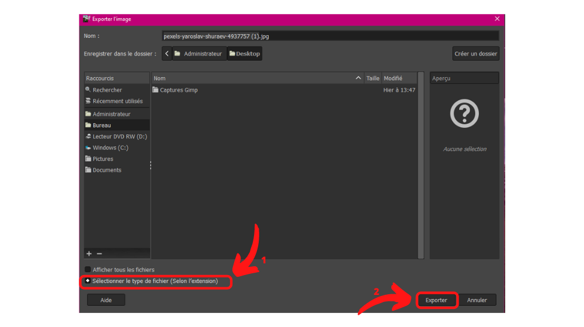This screenshot has width=584, height=327.
Task: Select Windows (C:) drive shortcut
Action: [x=117, y=148]
